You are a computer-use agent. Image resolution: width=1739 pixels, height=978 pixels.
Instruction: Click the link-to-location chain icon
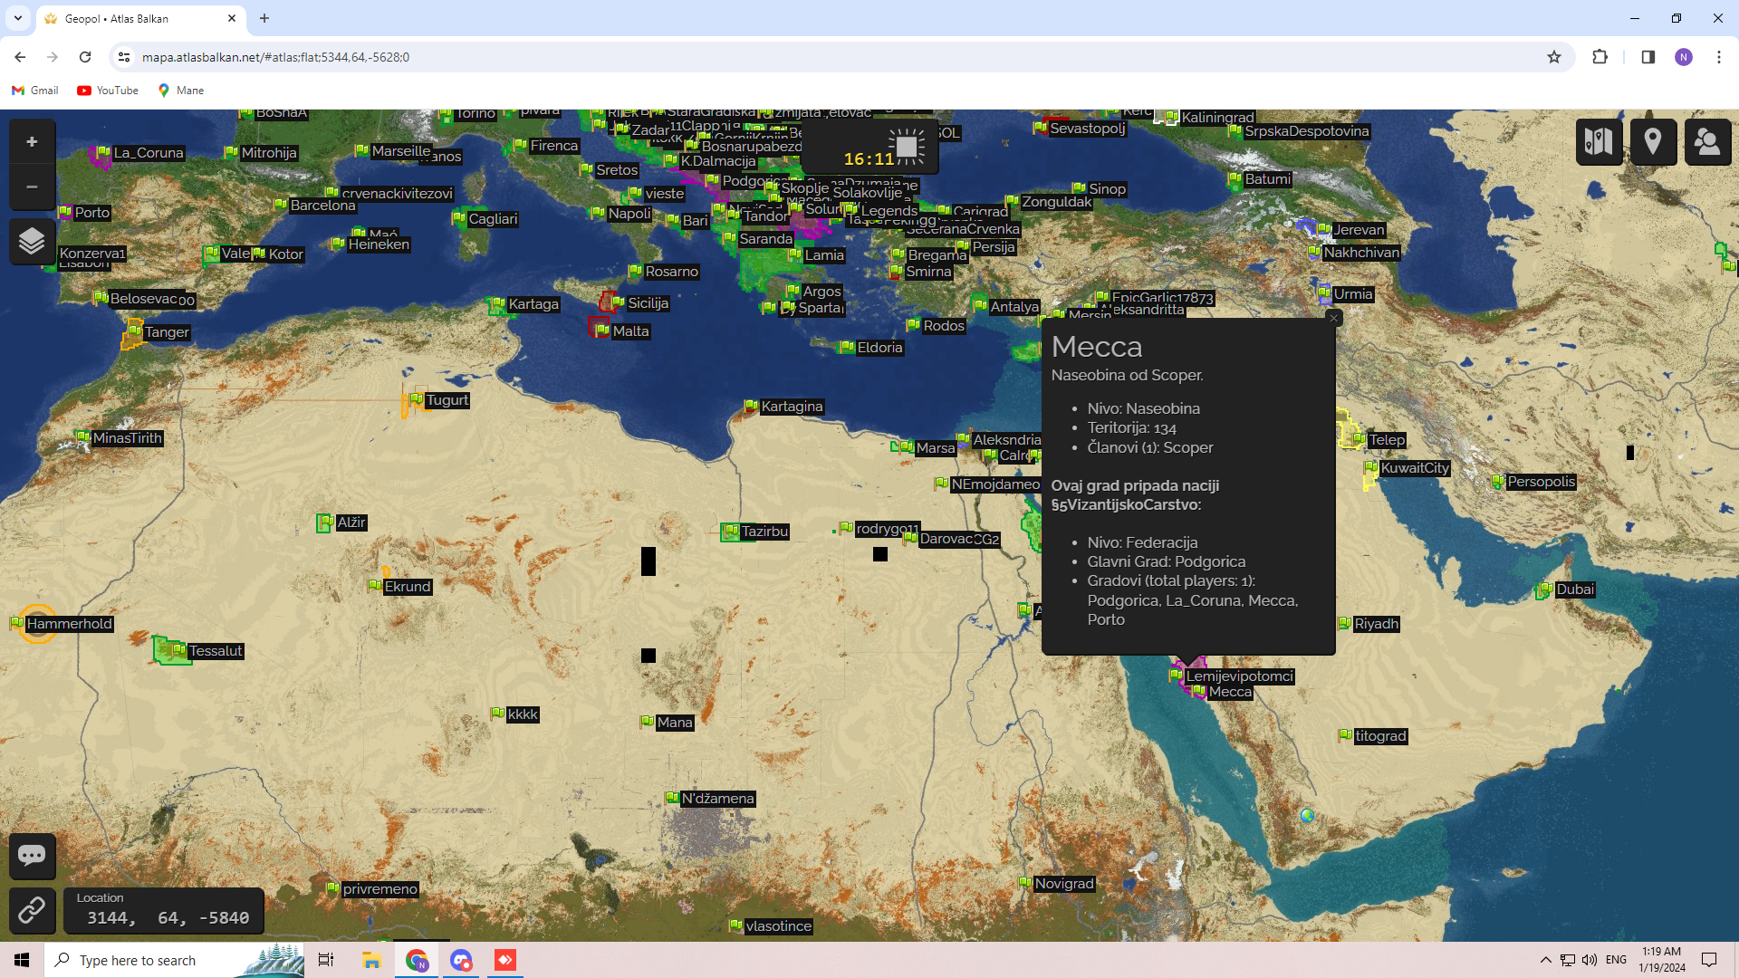(x=32, y=910)
